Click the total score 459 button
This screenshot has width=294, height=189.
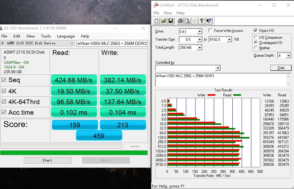[99, 136]
